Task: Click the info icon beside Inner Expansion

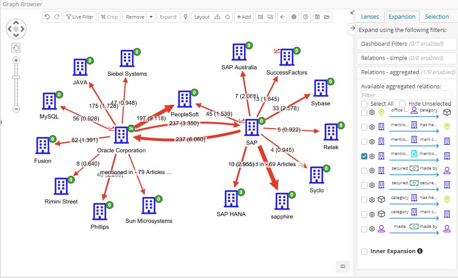Action: coord(420,251)
